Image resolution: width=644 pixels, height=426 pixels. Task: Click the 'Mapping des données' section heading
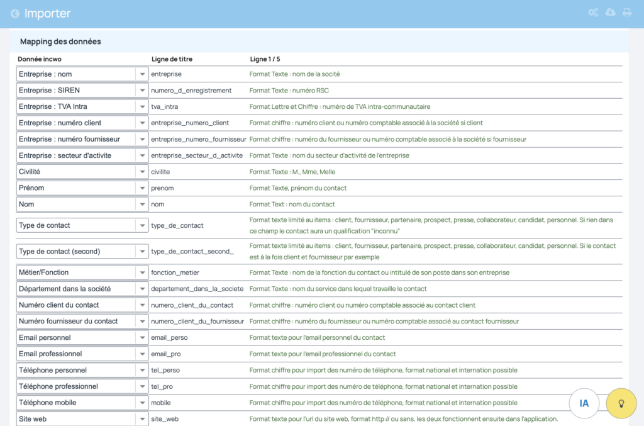click(60, 42)
